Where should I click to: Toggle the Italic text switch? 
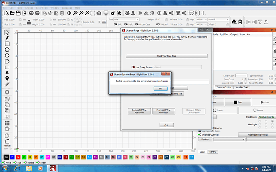[126, 24]
